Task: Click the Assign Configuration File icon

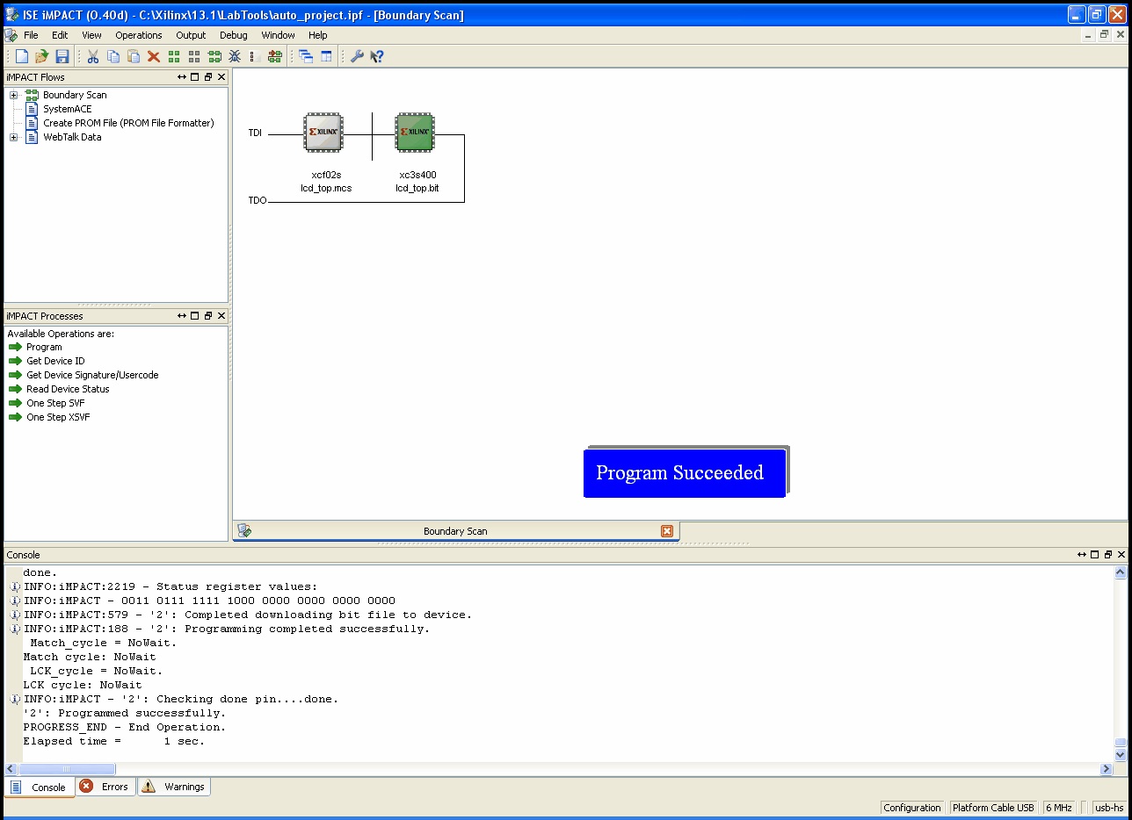Action: coord(275,56)
